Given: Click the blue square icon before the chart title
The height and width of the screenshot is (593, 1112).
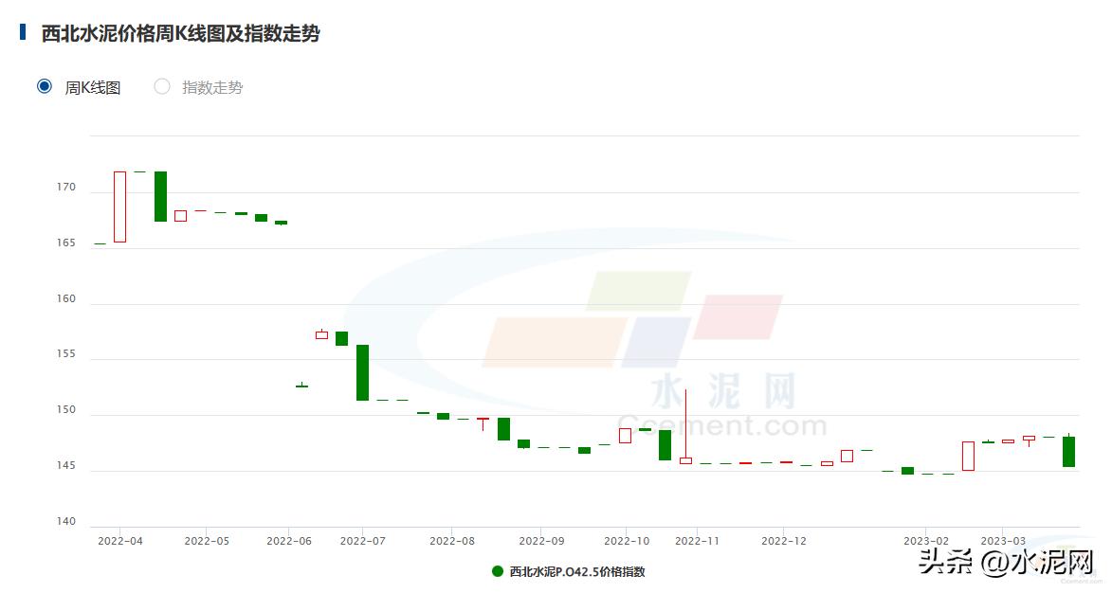Looking at the screenshot, I should [x=21, y=32].
